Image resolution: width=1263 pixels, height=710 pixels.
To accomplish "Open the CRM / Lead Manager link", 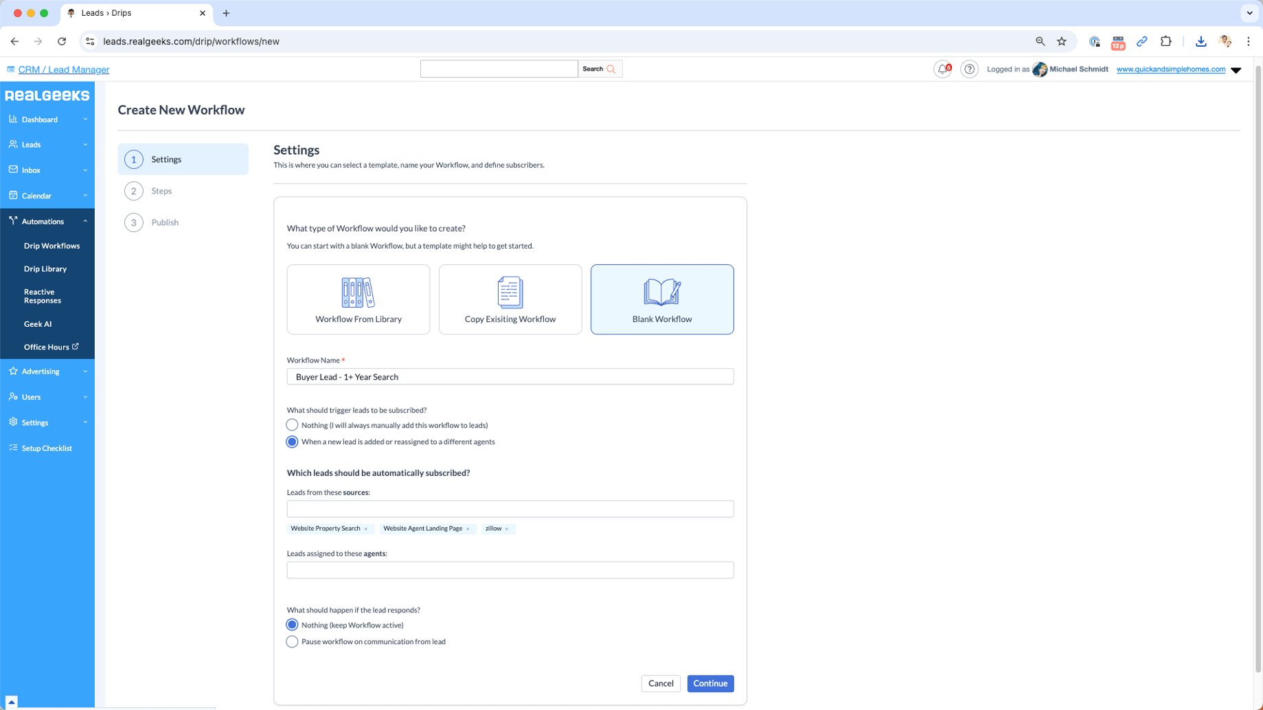I will (63, 69).
